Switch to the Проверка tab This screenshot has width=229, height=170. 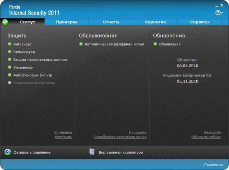coord(67,22)
